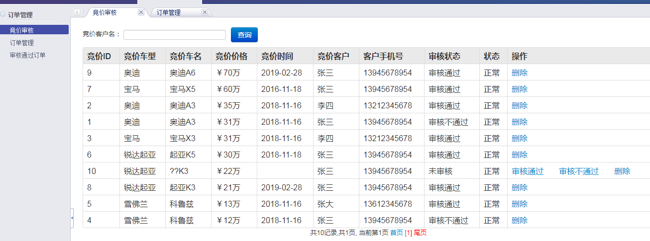The height and width of the screenshot is (241, 650).
Task: Approve bid ID 10 with 审核通过
Action: pos(528,171)
